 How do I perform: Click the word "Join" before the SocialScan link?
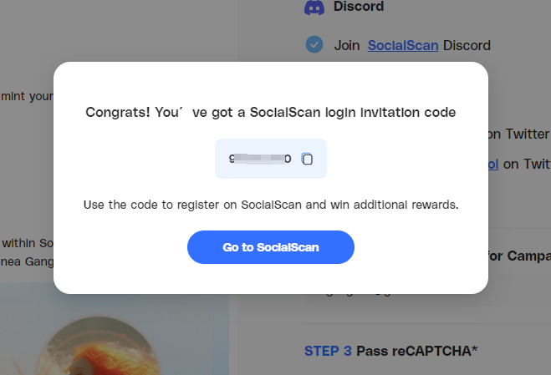point(347,45)
